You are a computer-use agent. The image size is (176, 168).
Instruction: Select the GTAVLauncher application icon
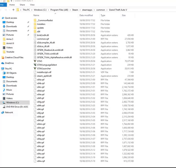35,69
